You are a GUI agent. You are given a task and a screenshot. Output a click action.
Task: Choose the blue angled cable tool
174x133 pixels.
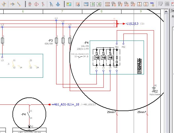click(51, 4)
